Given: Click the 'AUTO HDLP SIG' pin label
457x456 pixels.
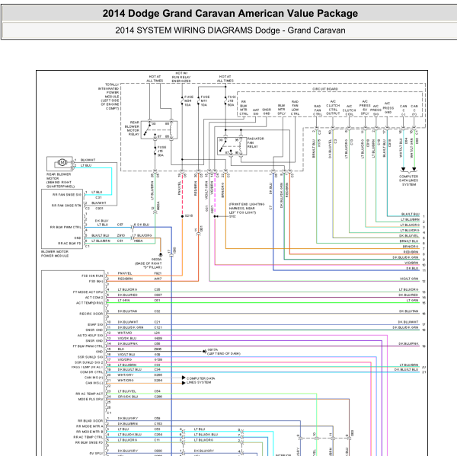Looking at the screenshot, I should [90, 336].
